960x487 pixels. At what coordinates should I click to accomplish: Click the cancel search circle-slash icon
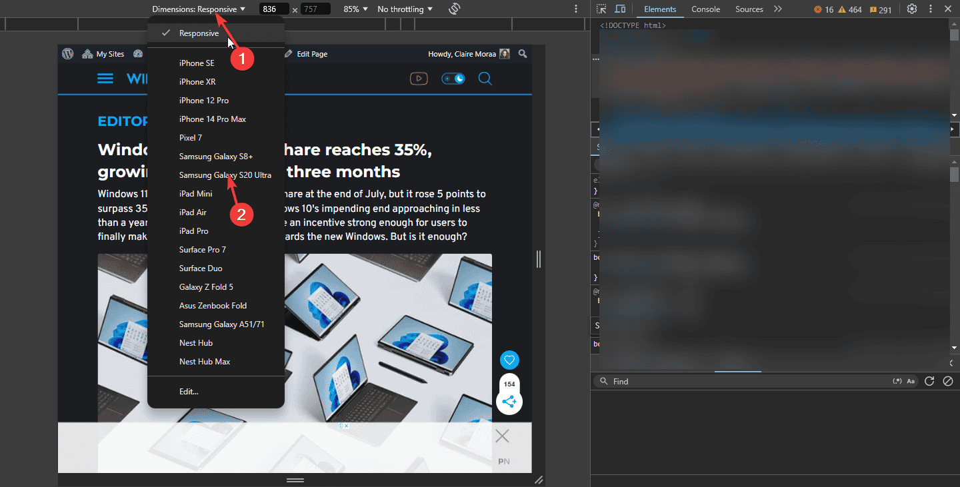[948, 381]
